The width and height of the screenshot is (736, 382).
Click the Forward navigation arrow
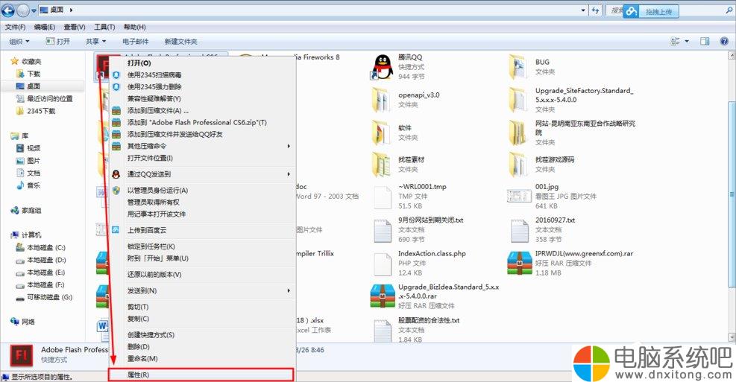(23, 10)
